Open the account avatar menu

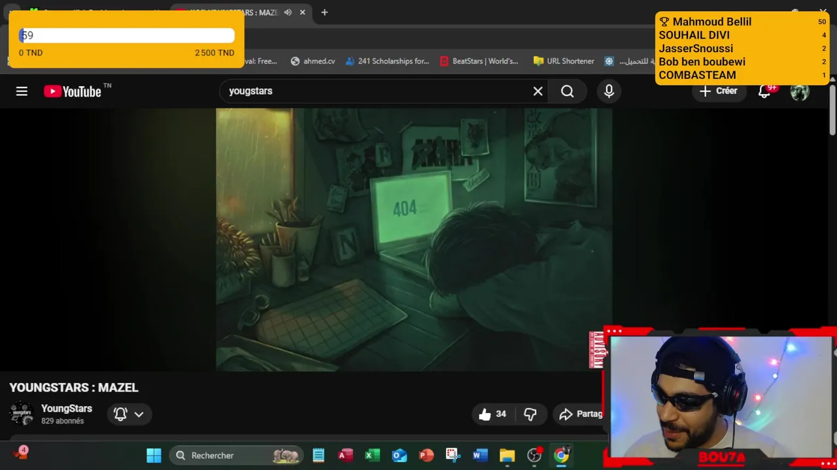(799, 91)
